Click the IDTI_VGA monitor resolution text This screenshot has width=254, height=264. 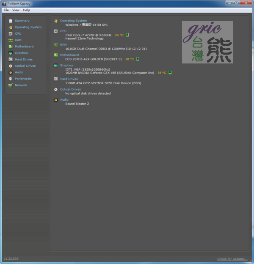click(x=88, y=69)
